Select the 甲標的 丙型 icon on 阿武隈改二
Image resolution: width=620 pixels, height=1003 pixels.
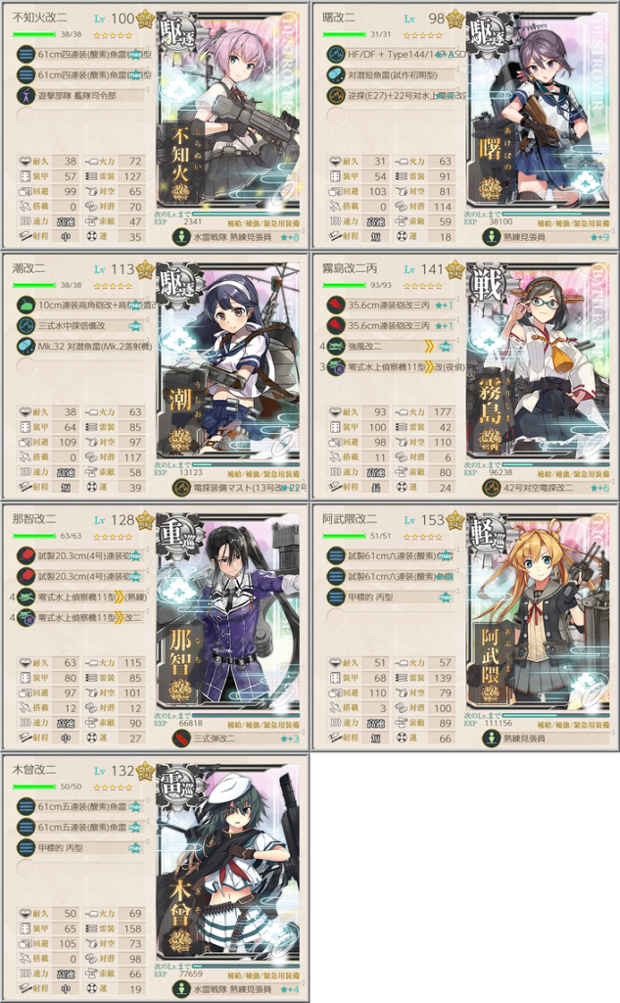point(336,597)
